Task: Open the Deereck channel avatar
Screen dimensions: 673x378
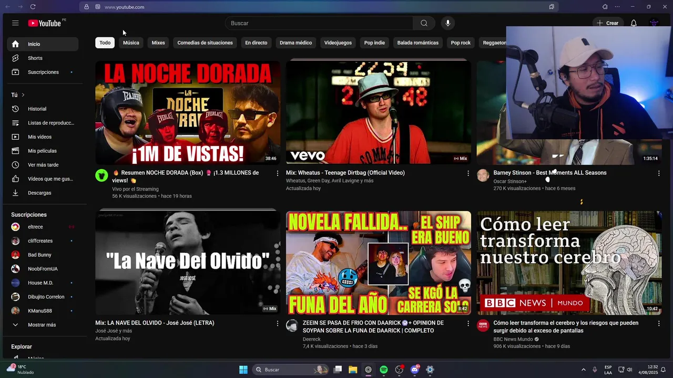Action: click(292, 325)
